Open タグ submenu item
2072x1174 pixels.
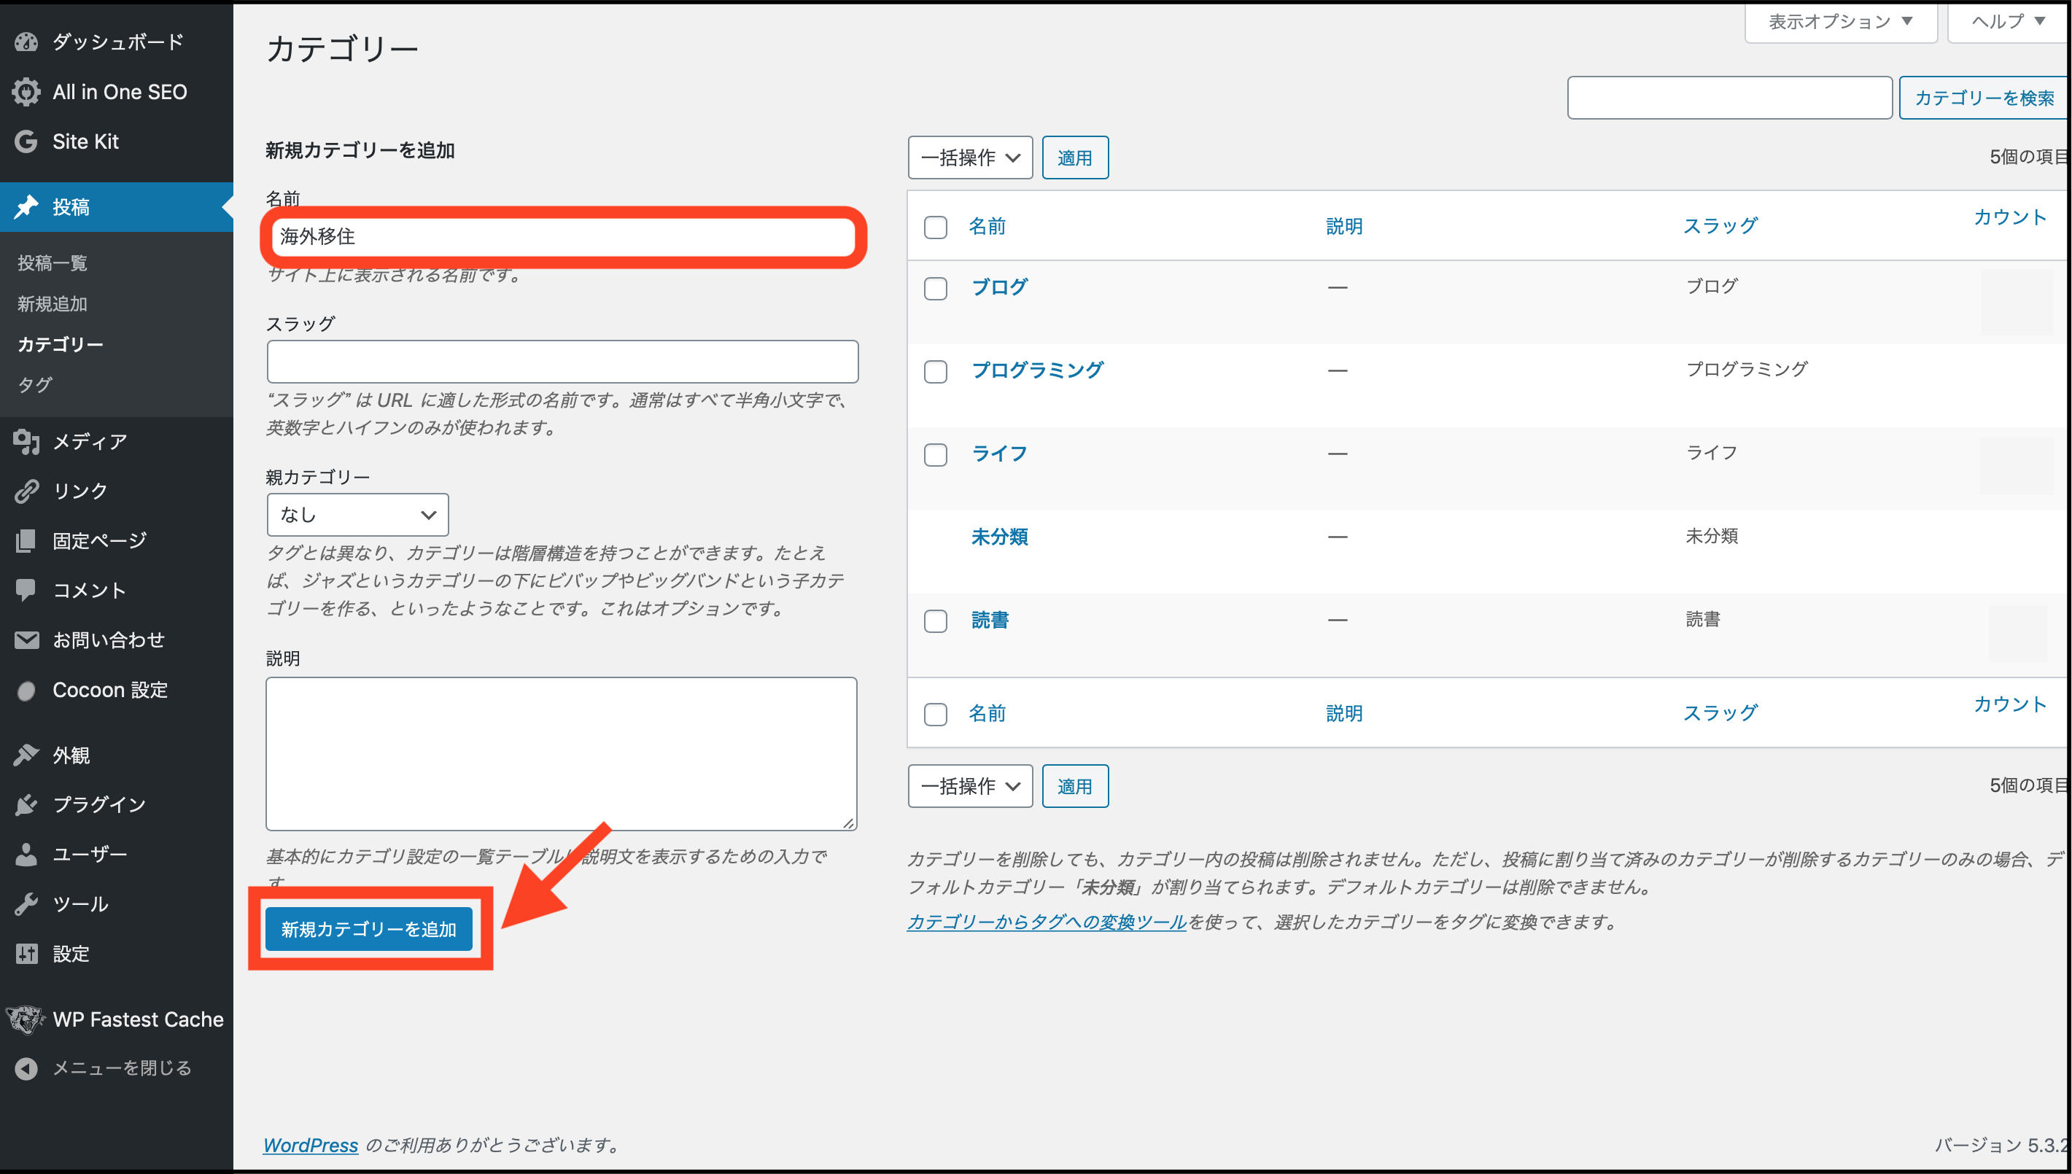(x=35, y=384)
